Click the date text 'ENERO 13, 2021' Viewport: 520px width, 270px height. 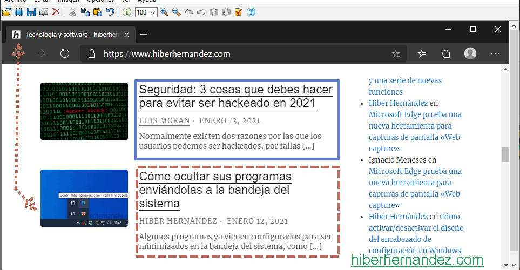[x=229, y=121]
